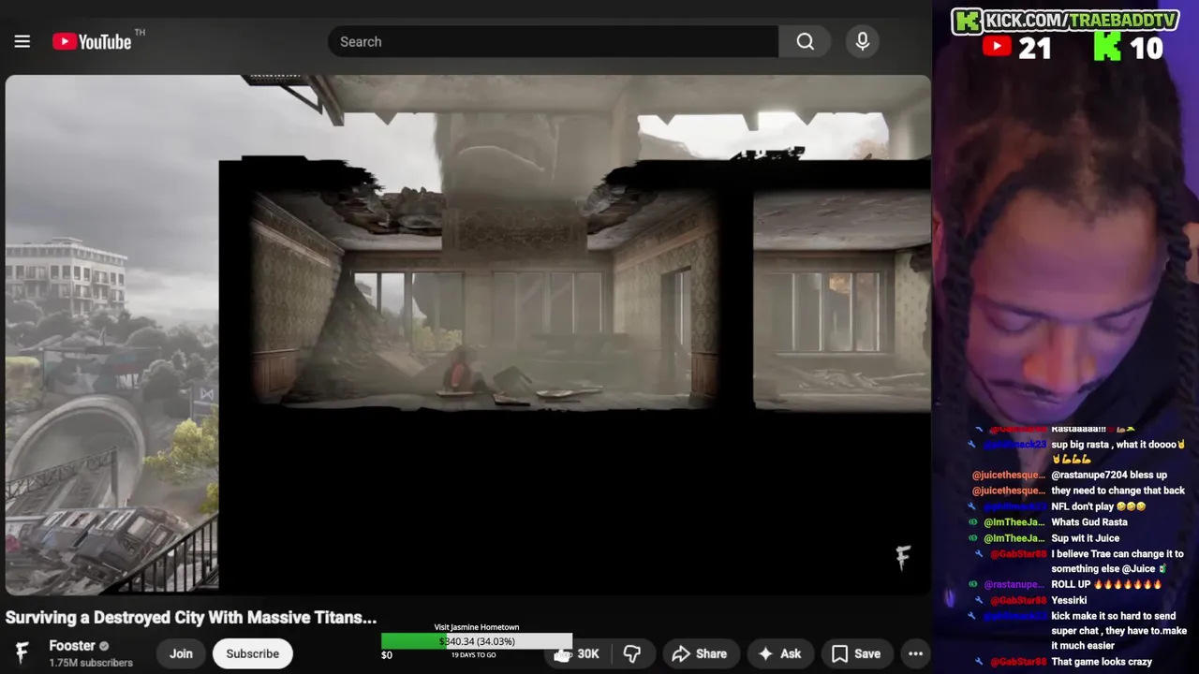Screen dimensions: 1199x674
Task: Click chat message 'ROLL UP' with fire emojis
Action: [x=1105, y=584]
